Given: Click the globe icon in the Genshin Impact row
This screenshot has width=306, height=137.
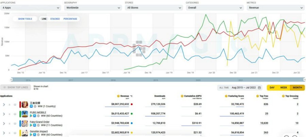Looking at the screenshot, I should [x=38, y=135].
